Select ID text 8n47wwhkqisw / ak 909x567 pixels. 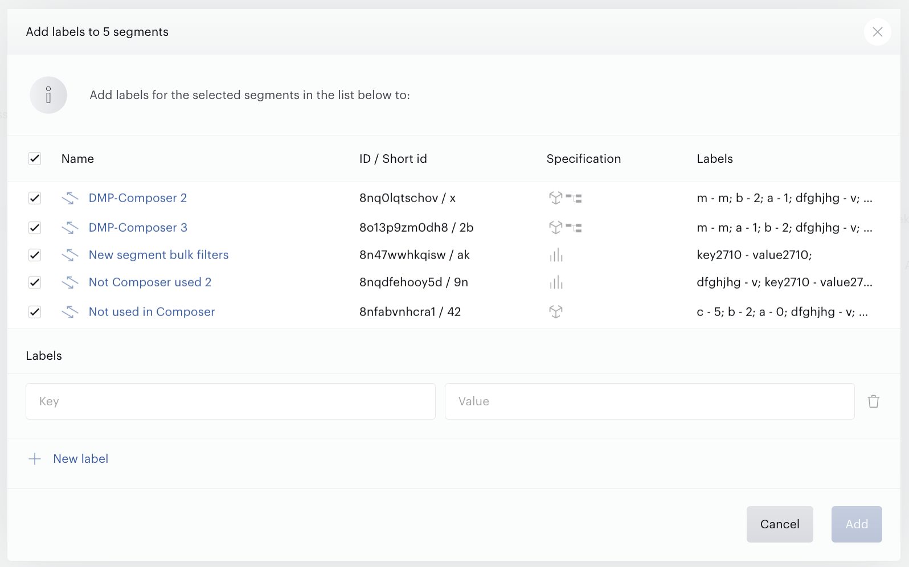pos(415,255)
